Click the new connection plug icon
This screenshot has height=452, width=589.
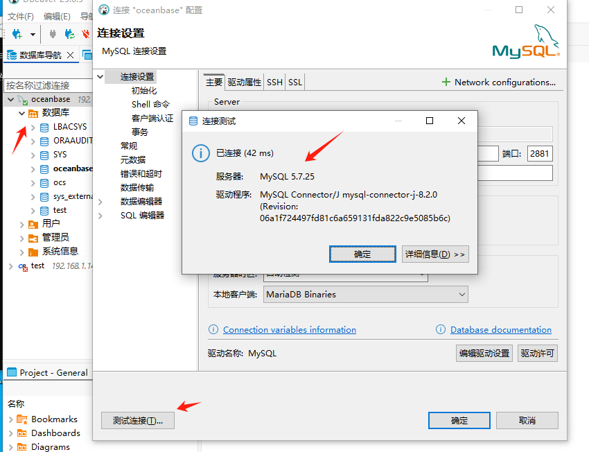pos(17,34)
